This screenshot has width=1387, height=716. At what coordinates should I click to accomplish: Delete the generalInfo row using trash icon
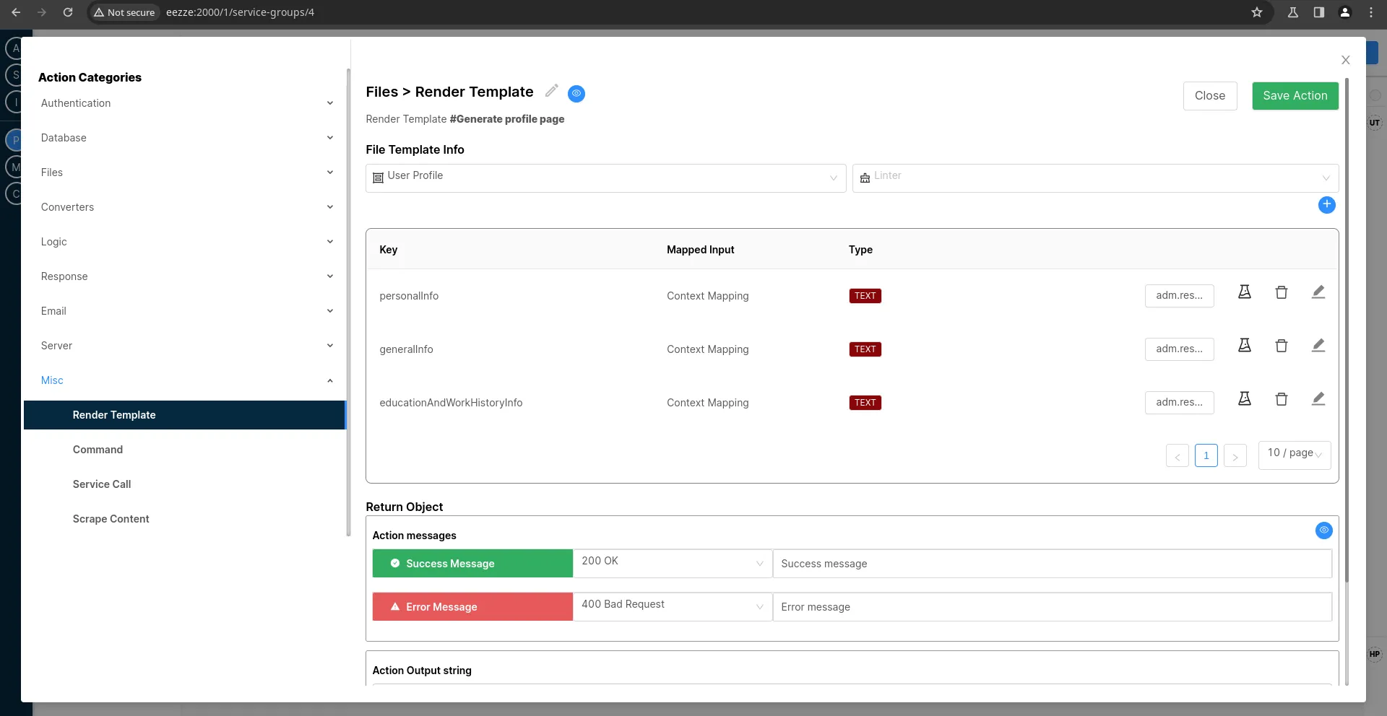(x=1281, y=346)
